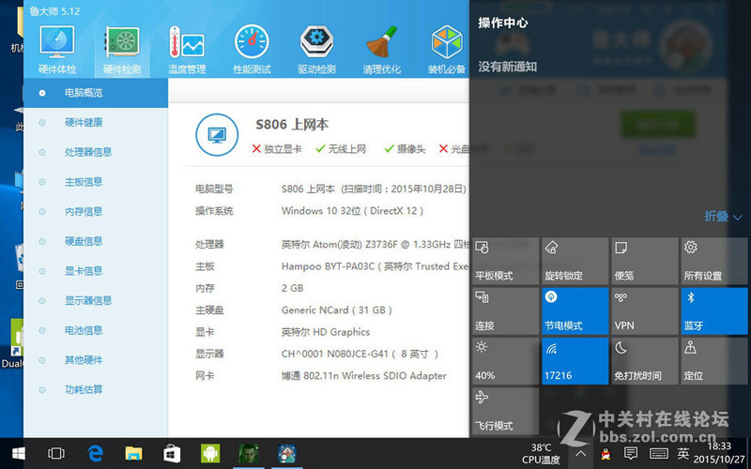Adjust brightness 40% tile
The height and width of the screenshot is (469, 751).
tap(505, 361)
